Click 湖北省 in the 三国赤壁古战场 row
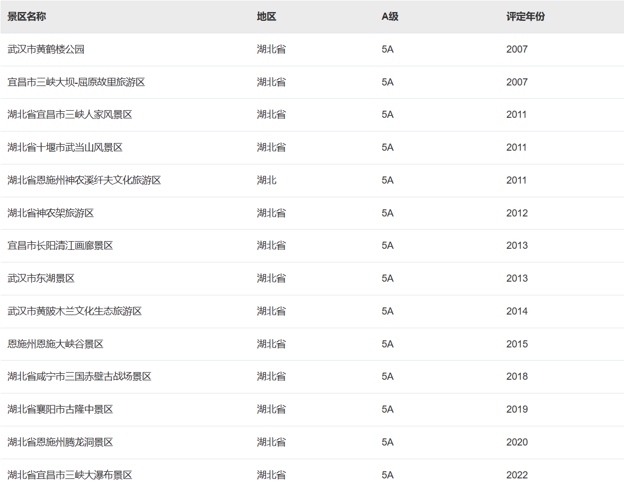Viewport: 624px width, 491px height. tap(271, 376)
